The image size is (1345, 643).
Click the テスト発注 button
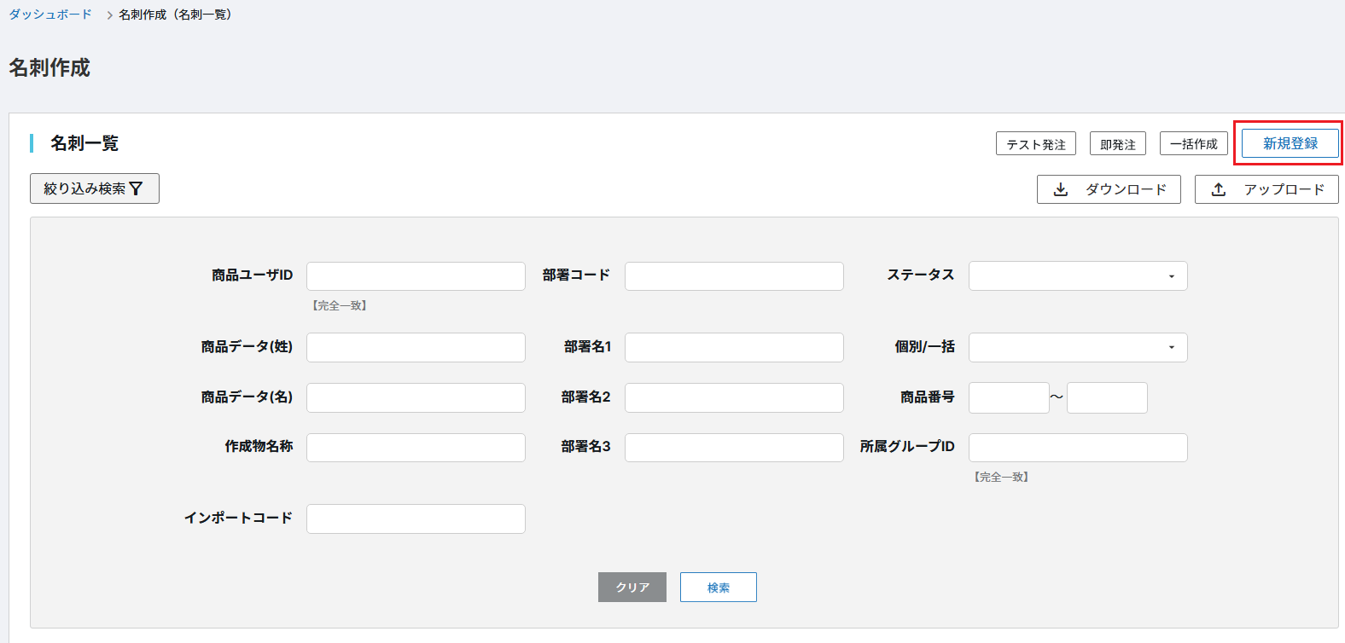coord(1035,144)
